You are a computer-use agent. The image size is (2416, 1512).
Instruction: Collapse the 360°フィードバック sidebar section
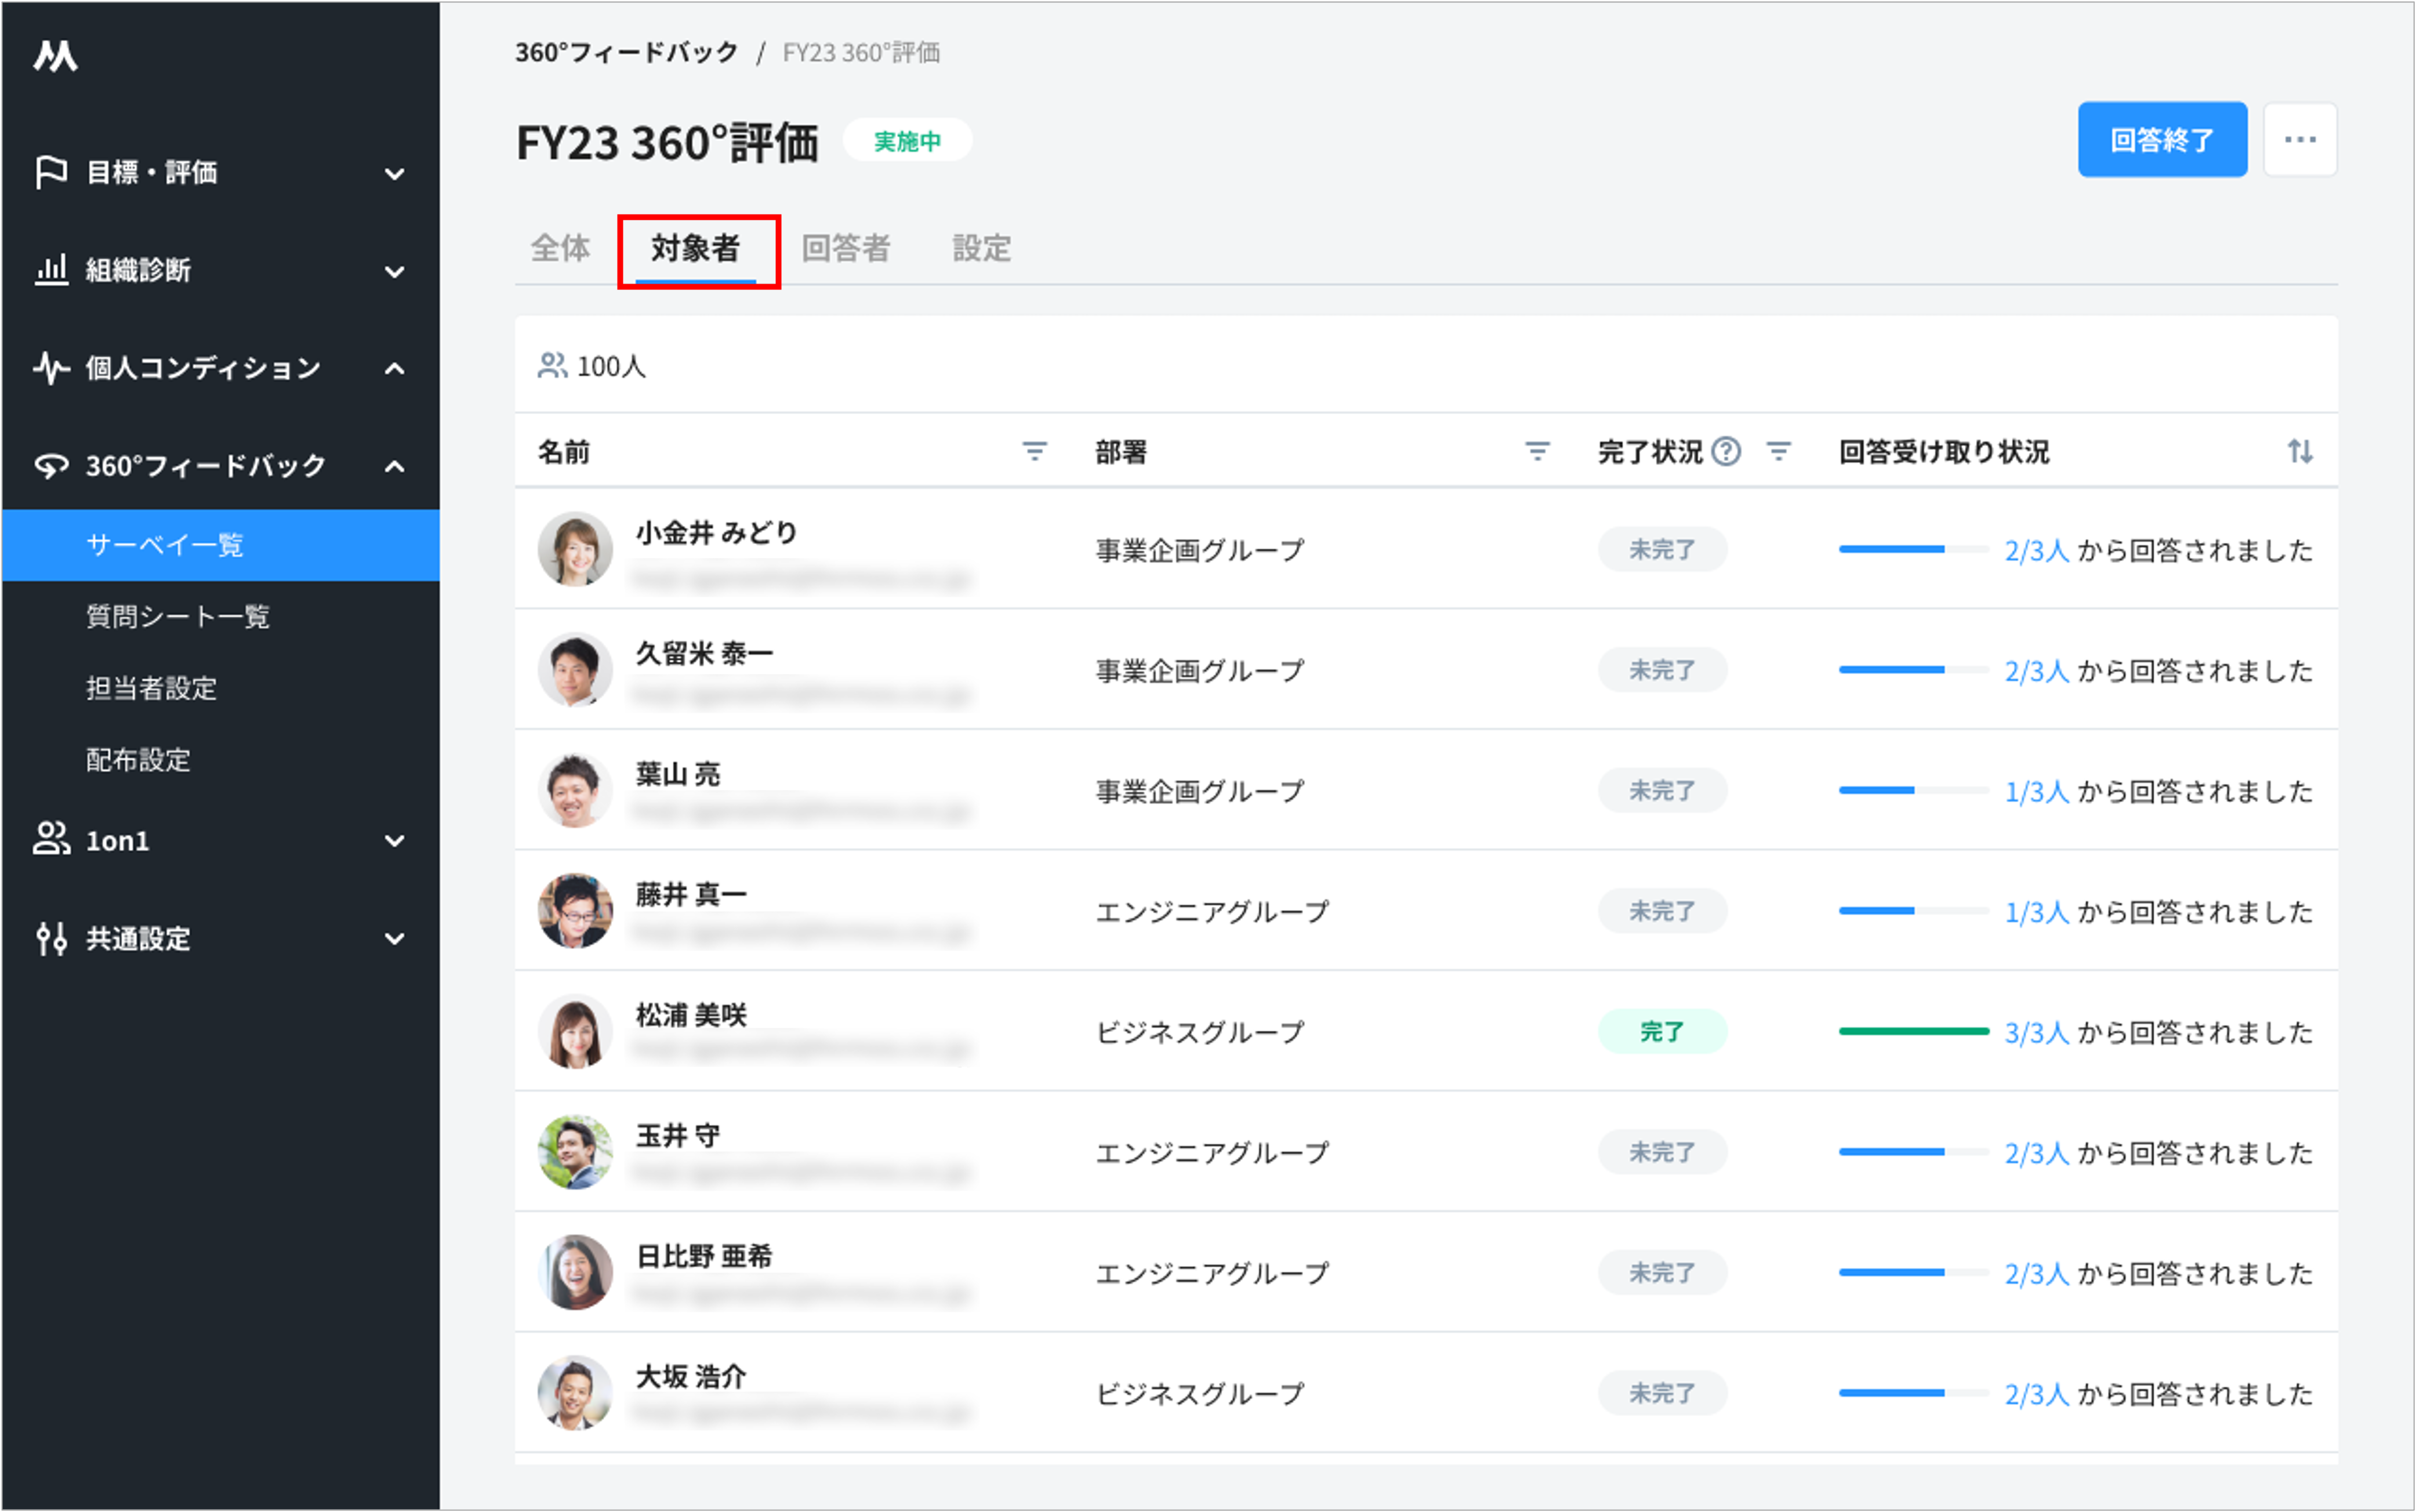[394, 466]
